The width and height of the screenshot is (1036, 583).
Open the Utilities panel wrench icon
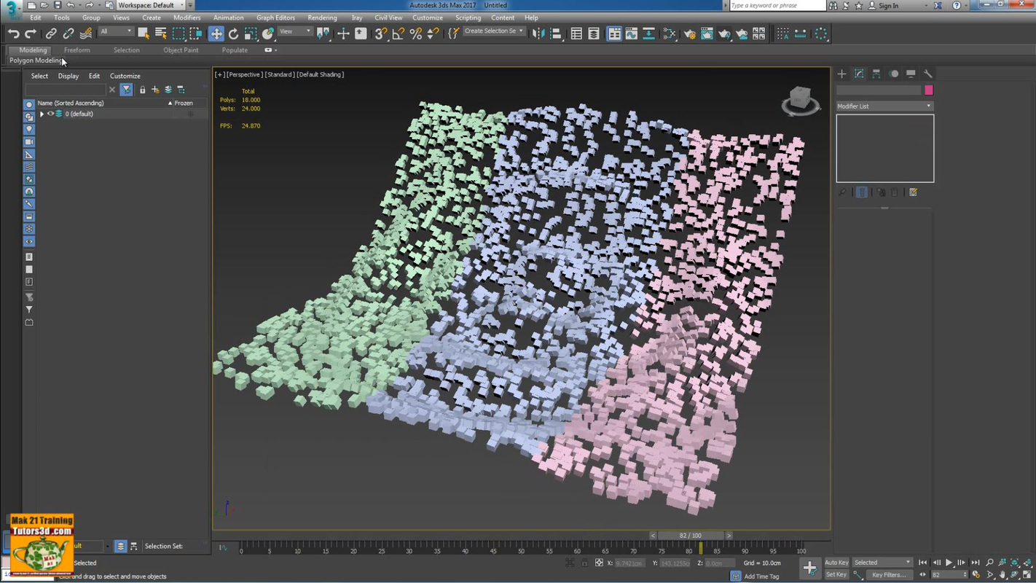click(x=927, y=73)
